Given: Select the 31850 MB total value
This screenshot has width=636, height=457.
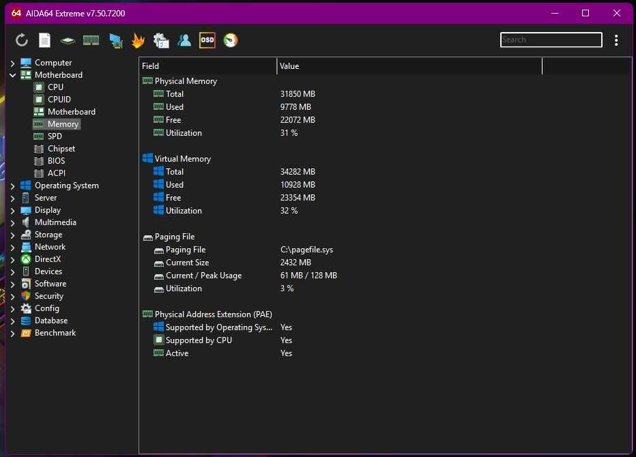Looking at the screenshot, I should 298,94.
